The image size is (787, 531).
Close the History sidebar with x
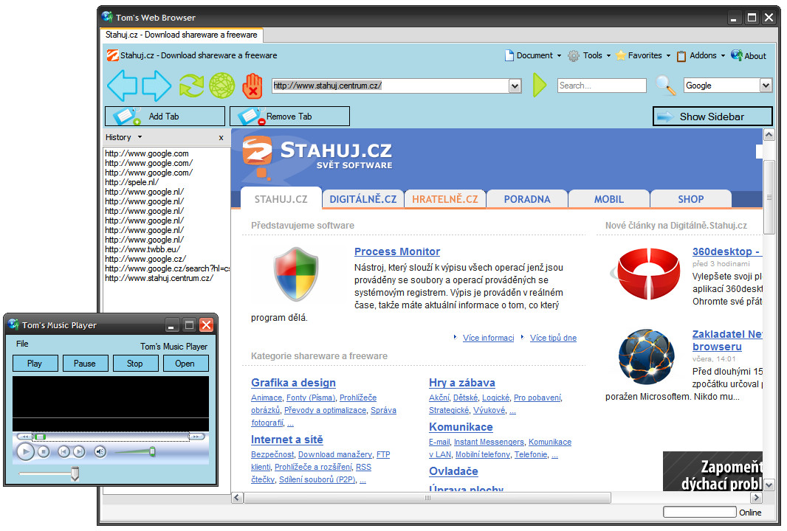tap(221, 137)
